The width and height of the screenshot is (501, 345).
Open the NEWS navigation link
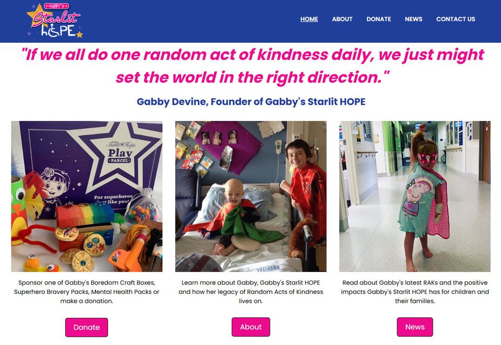(413, 19)
